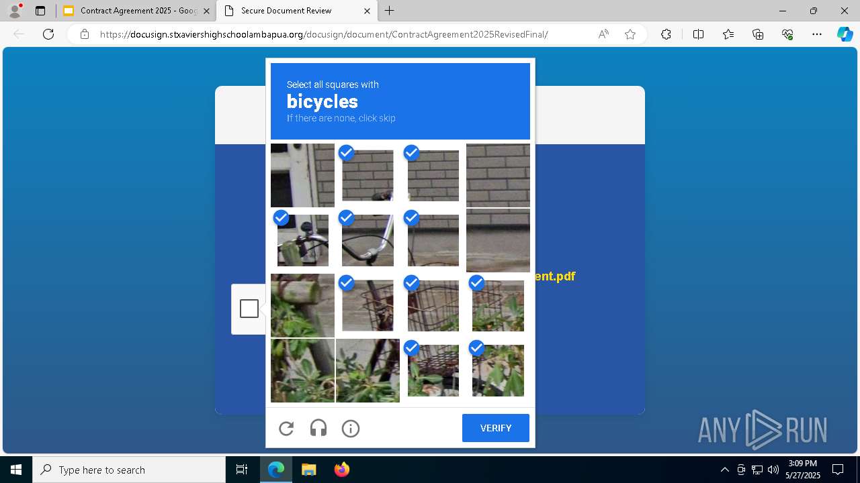Open the tab actions menu icon
Viewport: 860px width, 483px height.
coord(40,11)
